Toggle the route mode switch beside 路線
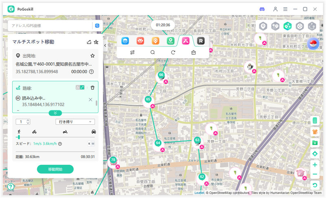The height and width of the screenshot is (198, 326). click(x=80, y=88)
